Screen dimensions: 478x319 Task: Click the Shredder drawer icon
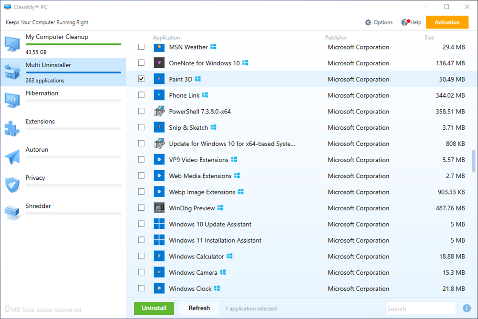point(11,211)
